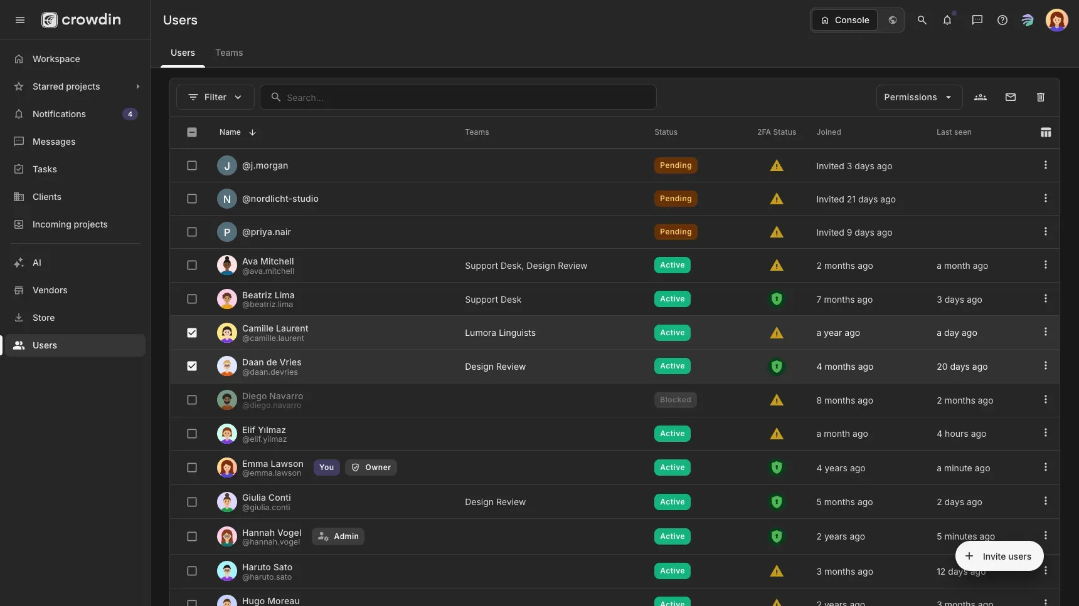Open Incoming projects in the sidebar

pos(75,224)
